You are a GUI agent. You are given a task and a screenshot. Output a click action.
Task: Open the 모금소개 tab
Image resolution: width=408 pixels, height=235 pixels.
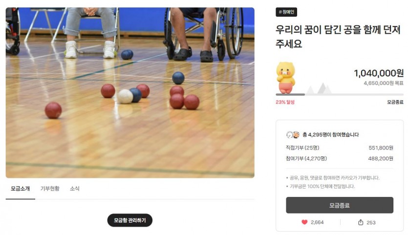pos(21,189)
